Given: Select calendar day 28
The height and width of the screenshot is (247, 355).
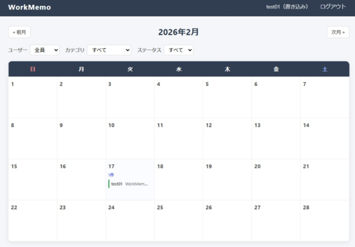Looking at the screenshot, I should (x=325, y=221).
